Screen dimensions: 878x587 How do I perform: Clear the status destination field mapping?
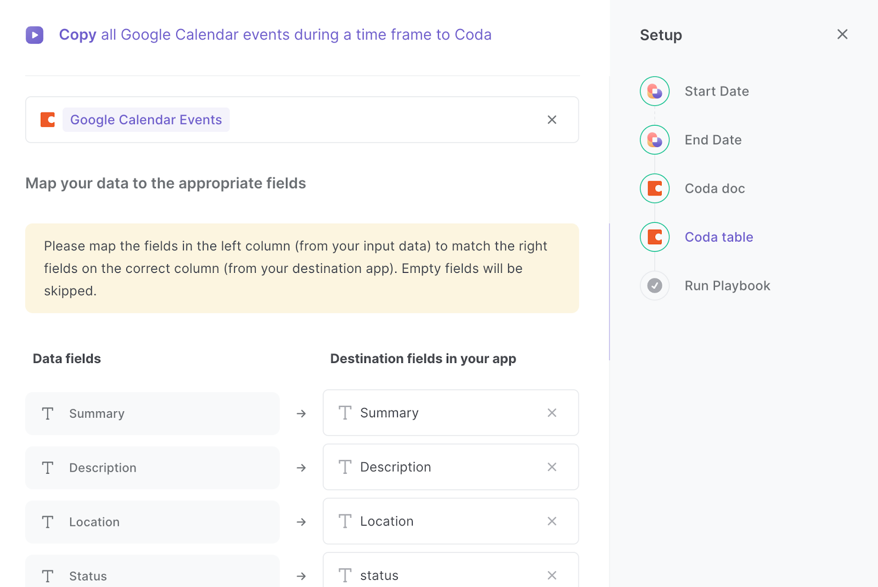click(552, 575)
